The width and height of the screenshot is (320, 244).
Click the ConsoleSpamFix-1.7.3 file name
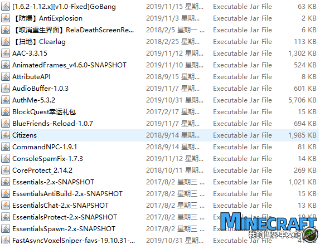(x=47, y=159)
